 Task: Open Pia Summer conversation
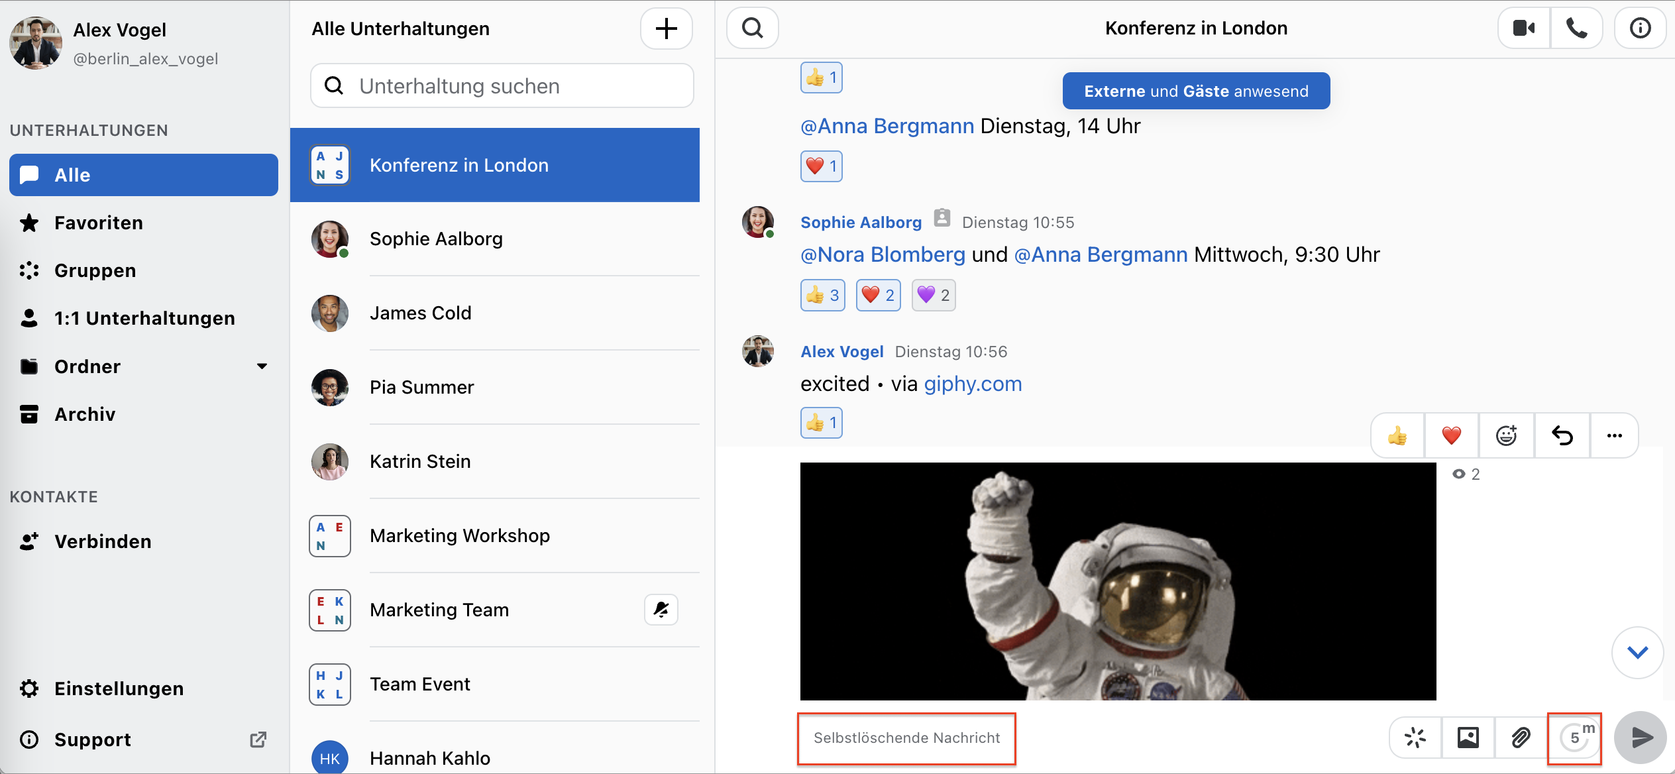[x=495, y=388]
